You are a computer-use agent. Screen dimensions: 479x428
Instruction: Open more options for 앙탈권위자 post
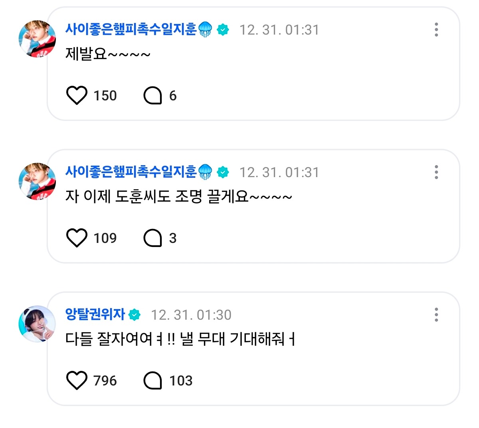(x=436, y=315)
